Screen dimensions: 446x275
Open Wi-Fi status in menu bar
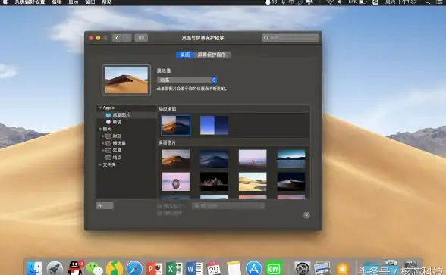329,2
